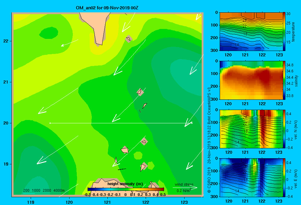Click the "0.5" end value on height anomaly scale
301x205 pixels.
pos(163,195)
